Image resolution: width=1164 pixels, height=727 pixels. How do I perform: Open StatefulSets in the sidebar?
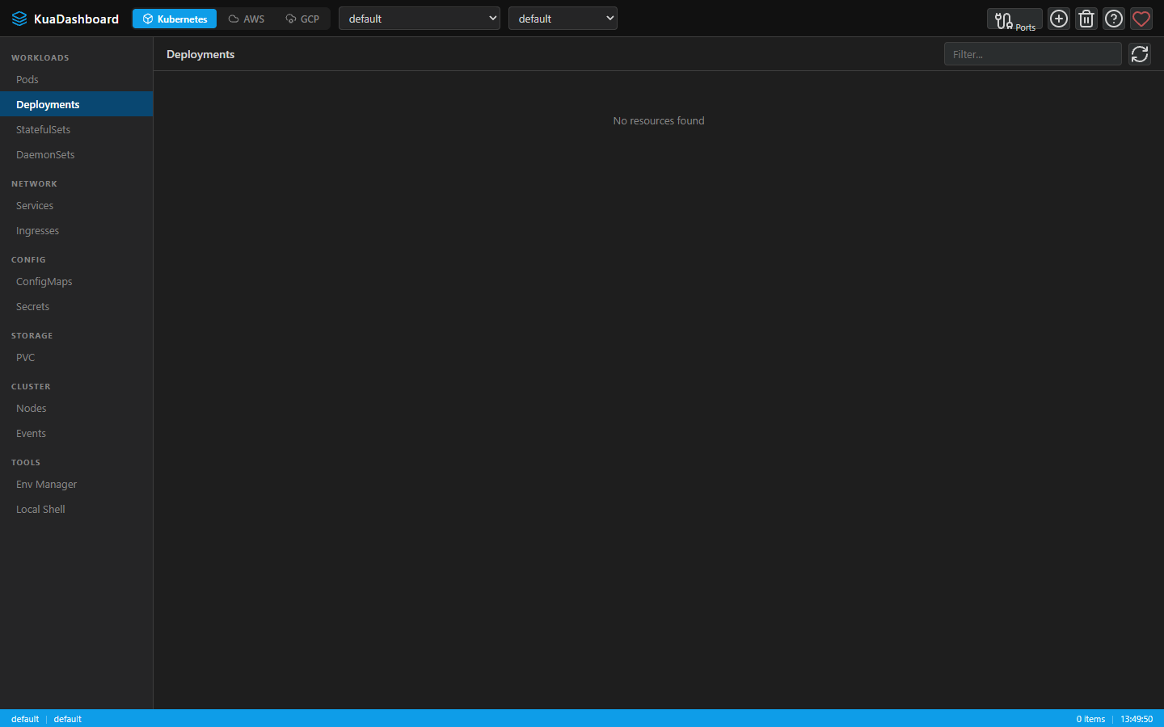(x=76, y=129)
